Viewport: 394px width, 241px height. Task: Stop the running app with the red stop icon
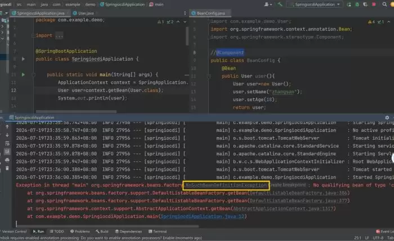click(374, 4)
